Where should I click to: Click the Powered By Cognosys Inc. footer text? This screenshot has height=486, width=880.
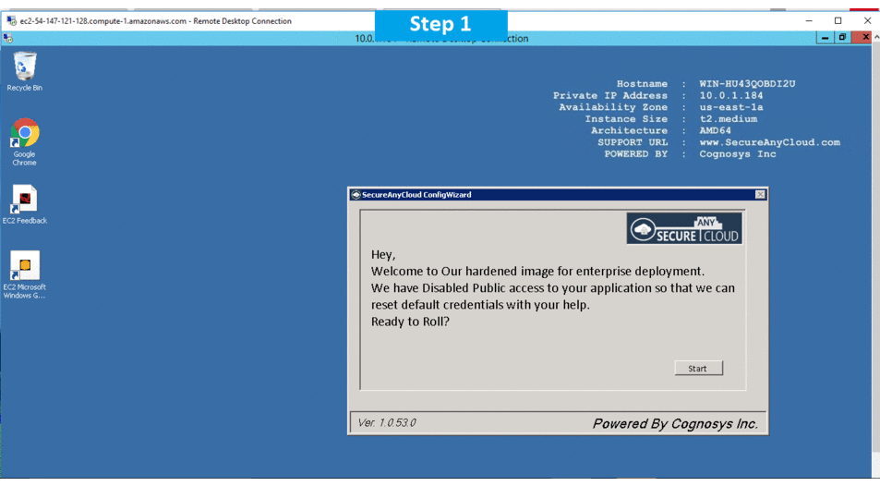pyautogui.click(x=674, y=424)
